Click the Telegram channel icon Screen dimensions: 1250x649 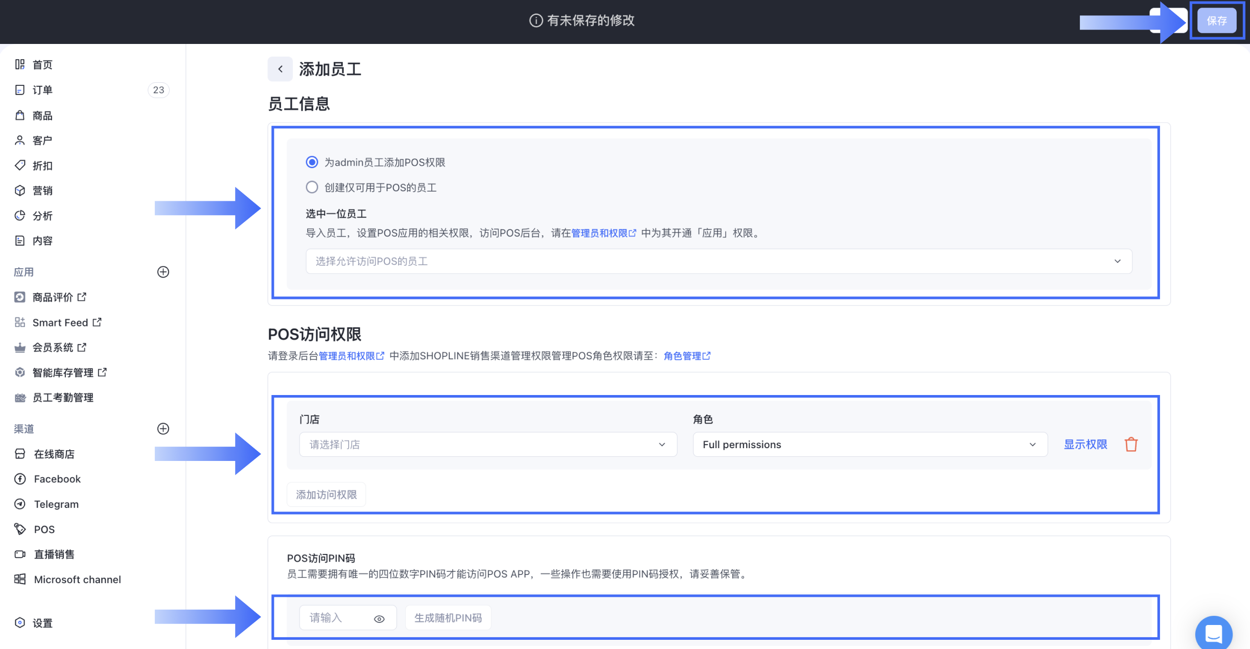(x=20, y=504)
